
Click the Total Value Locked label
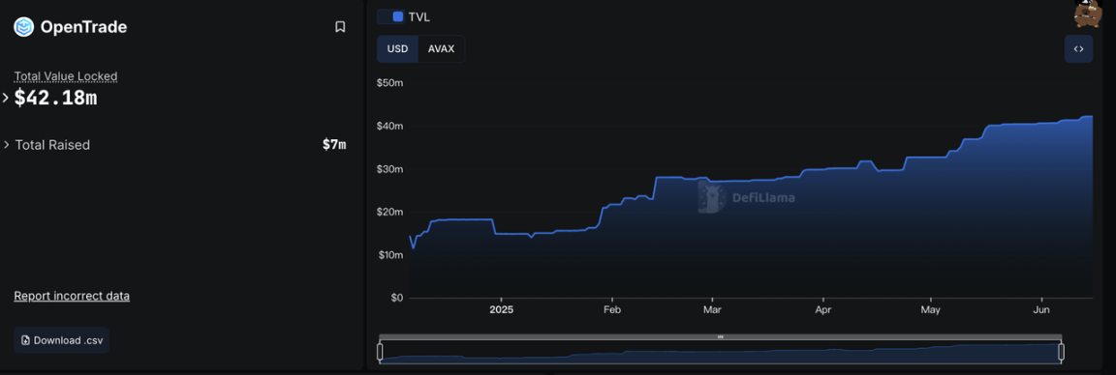(x=66, y=76)
